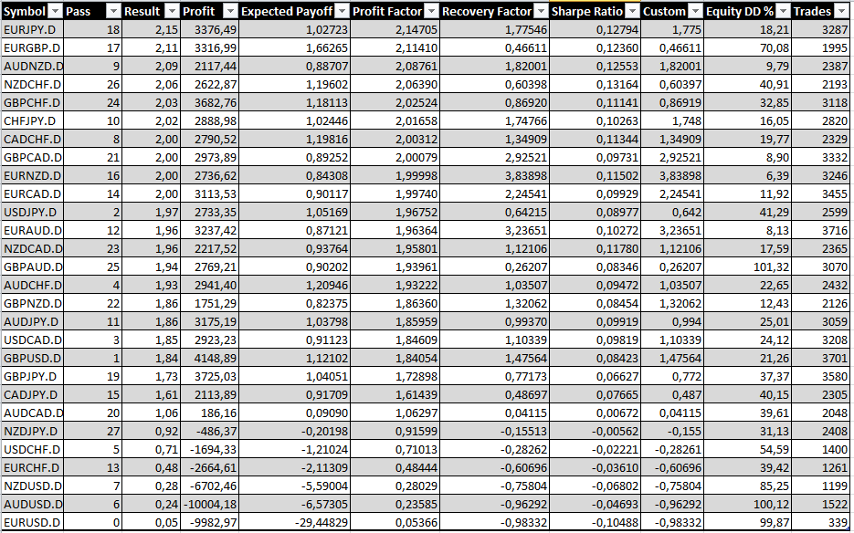Click Sharpe Ratio value 0,13164
854x533 pixels.
(x=617, y=84)
